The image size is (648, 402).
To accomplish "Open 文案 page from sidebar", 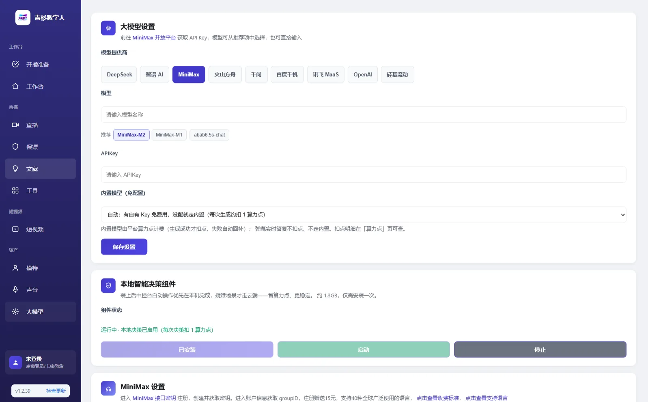I will 41,169.
